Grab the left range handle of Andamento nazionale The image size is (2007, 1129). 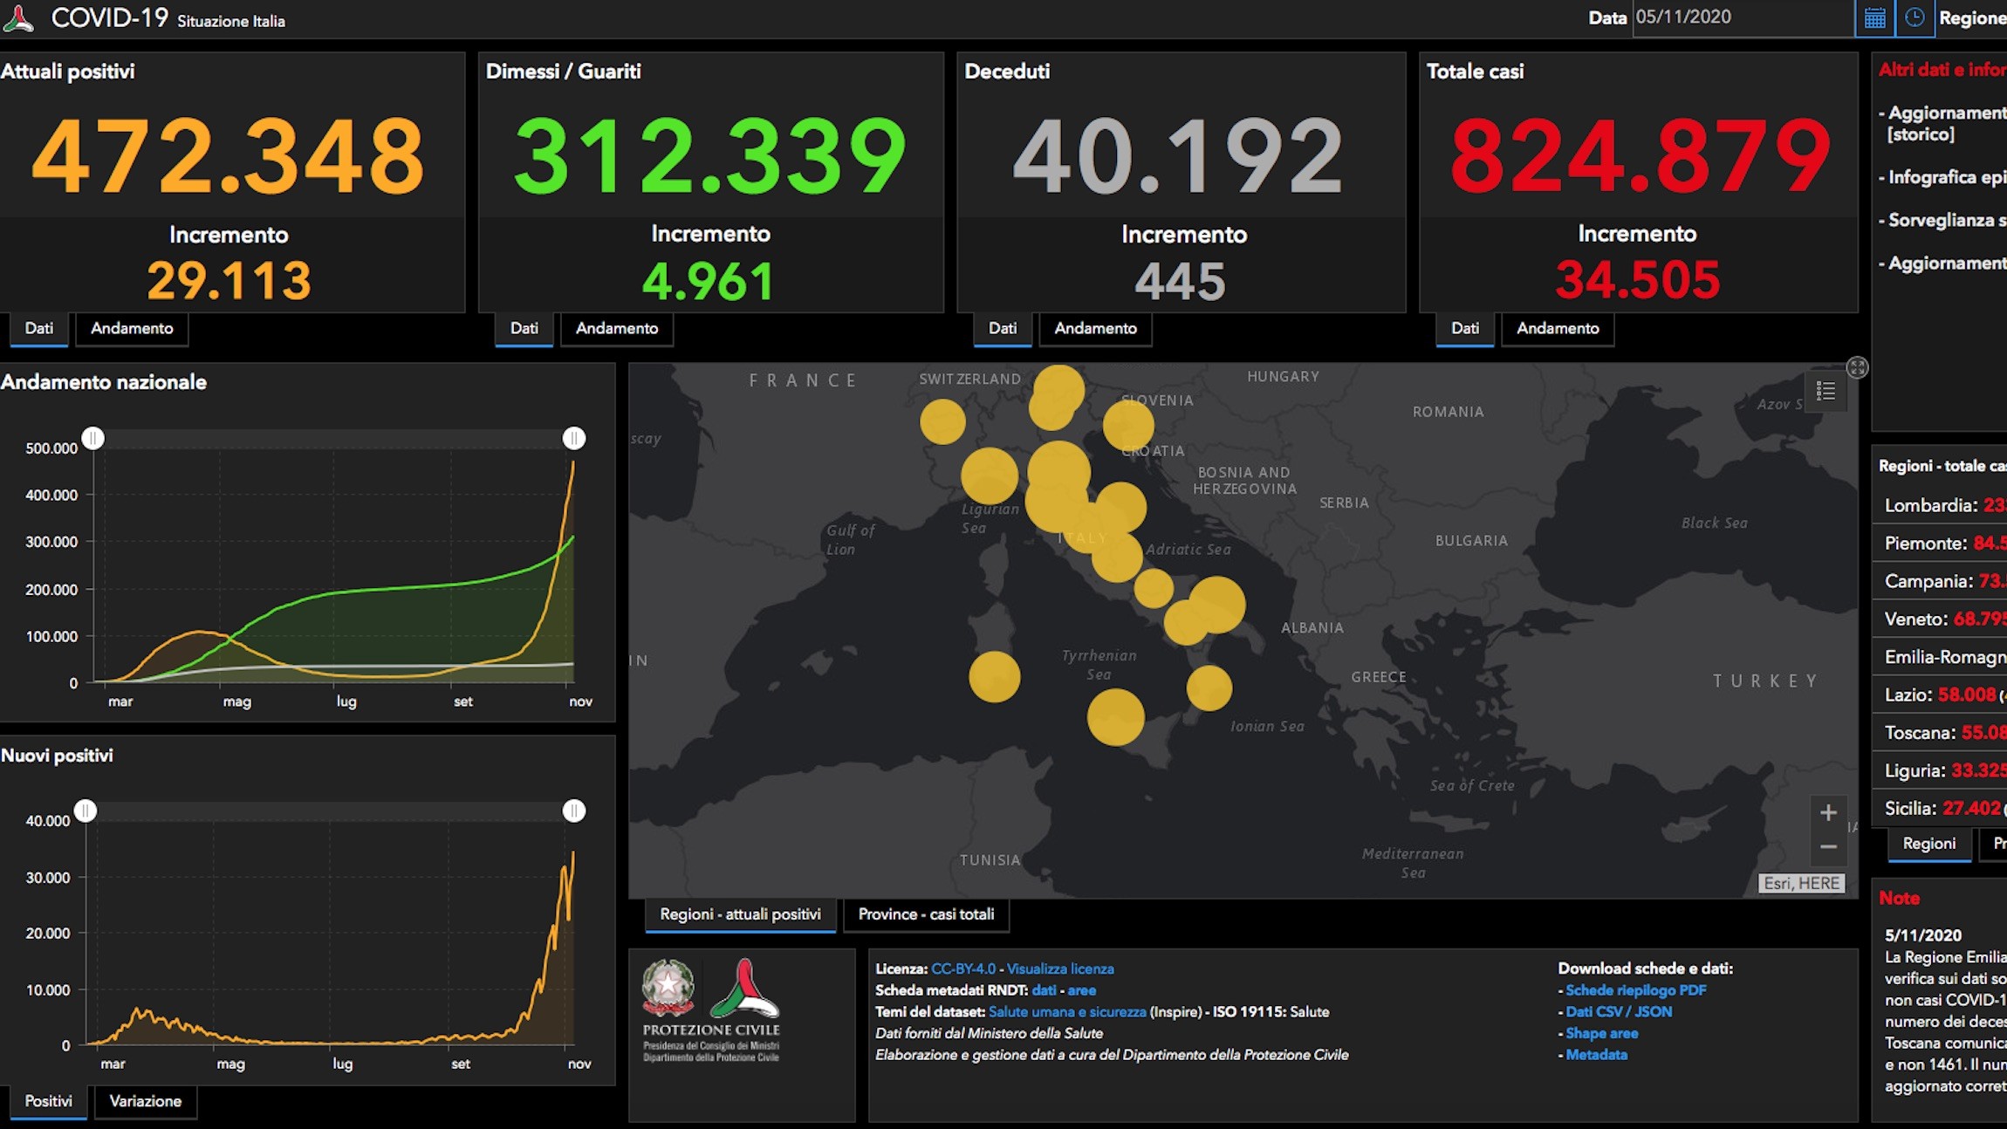click(x=93, y=438)
